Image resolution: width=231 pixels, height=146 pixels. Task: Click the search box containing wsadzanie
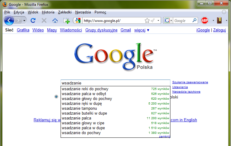pyautogui.click(x=115, y=83)
